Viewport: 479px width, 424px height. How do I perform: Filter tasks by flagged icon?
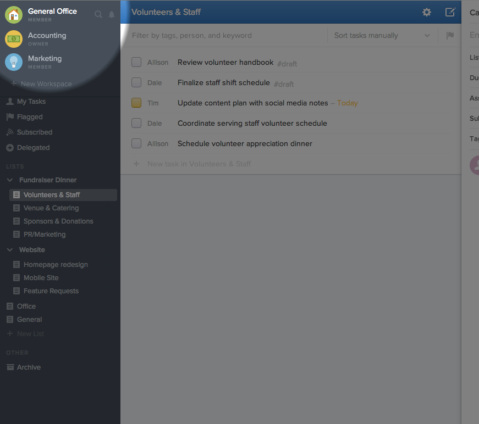tap(450, 35)
